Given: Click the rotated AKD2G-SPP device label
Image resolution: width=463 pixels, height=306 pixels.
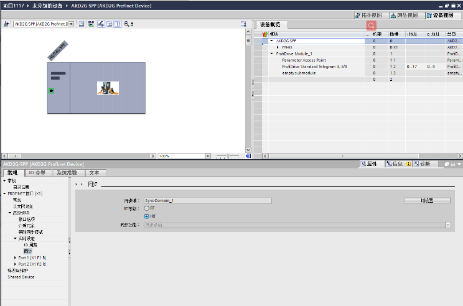Looking at the screenshot, I should 58,50.
